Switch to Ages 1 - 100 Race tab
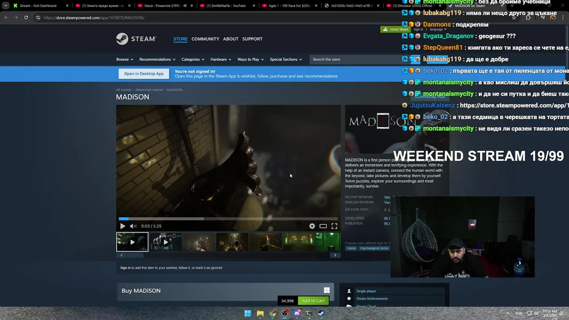Image resolution: width=569 pixels, height=320 pixels. 289,6
